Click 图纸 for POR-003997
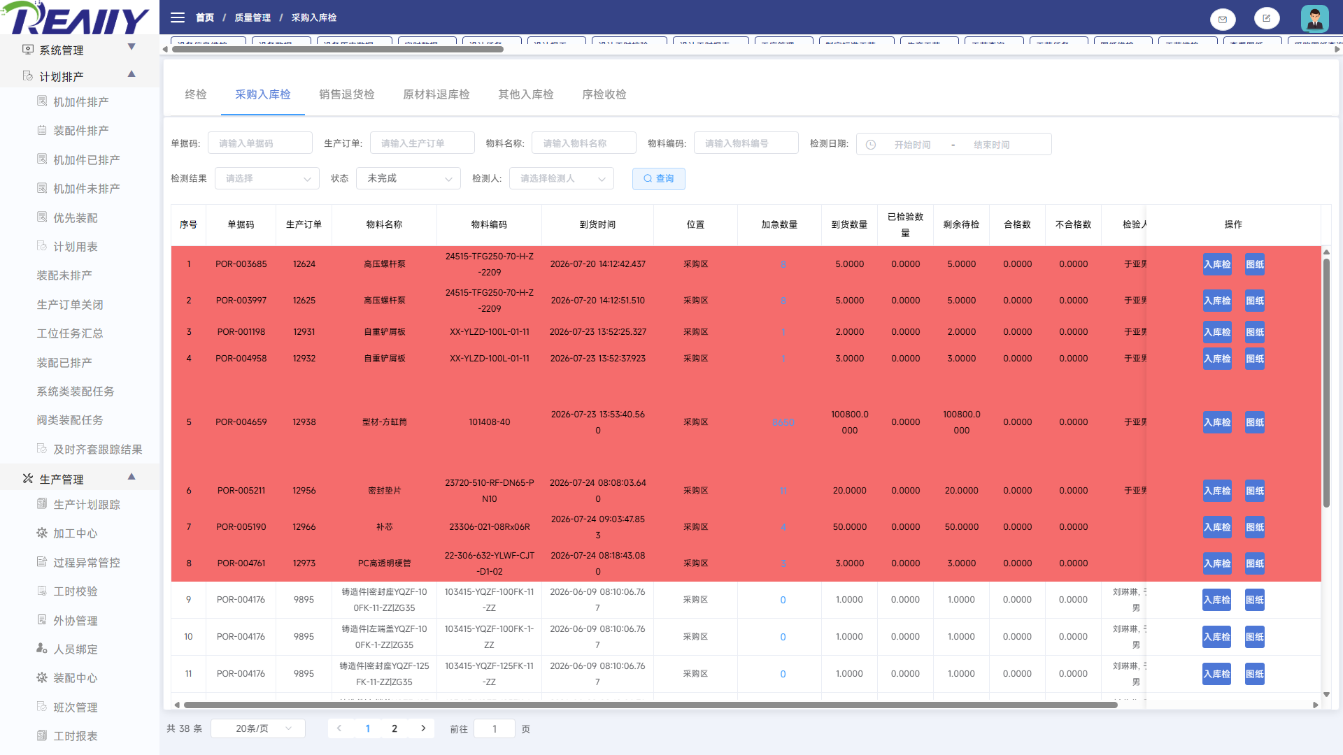 1255,301
